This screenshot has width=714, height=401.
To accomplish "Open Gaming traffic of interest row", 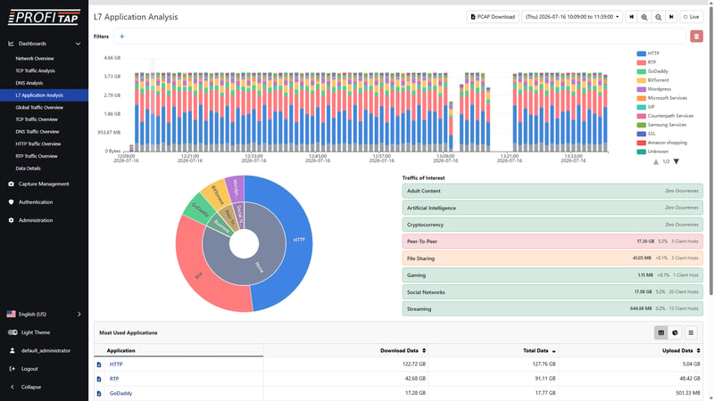I will 552,275.
